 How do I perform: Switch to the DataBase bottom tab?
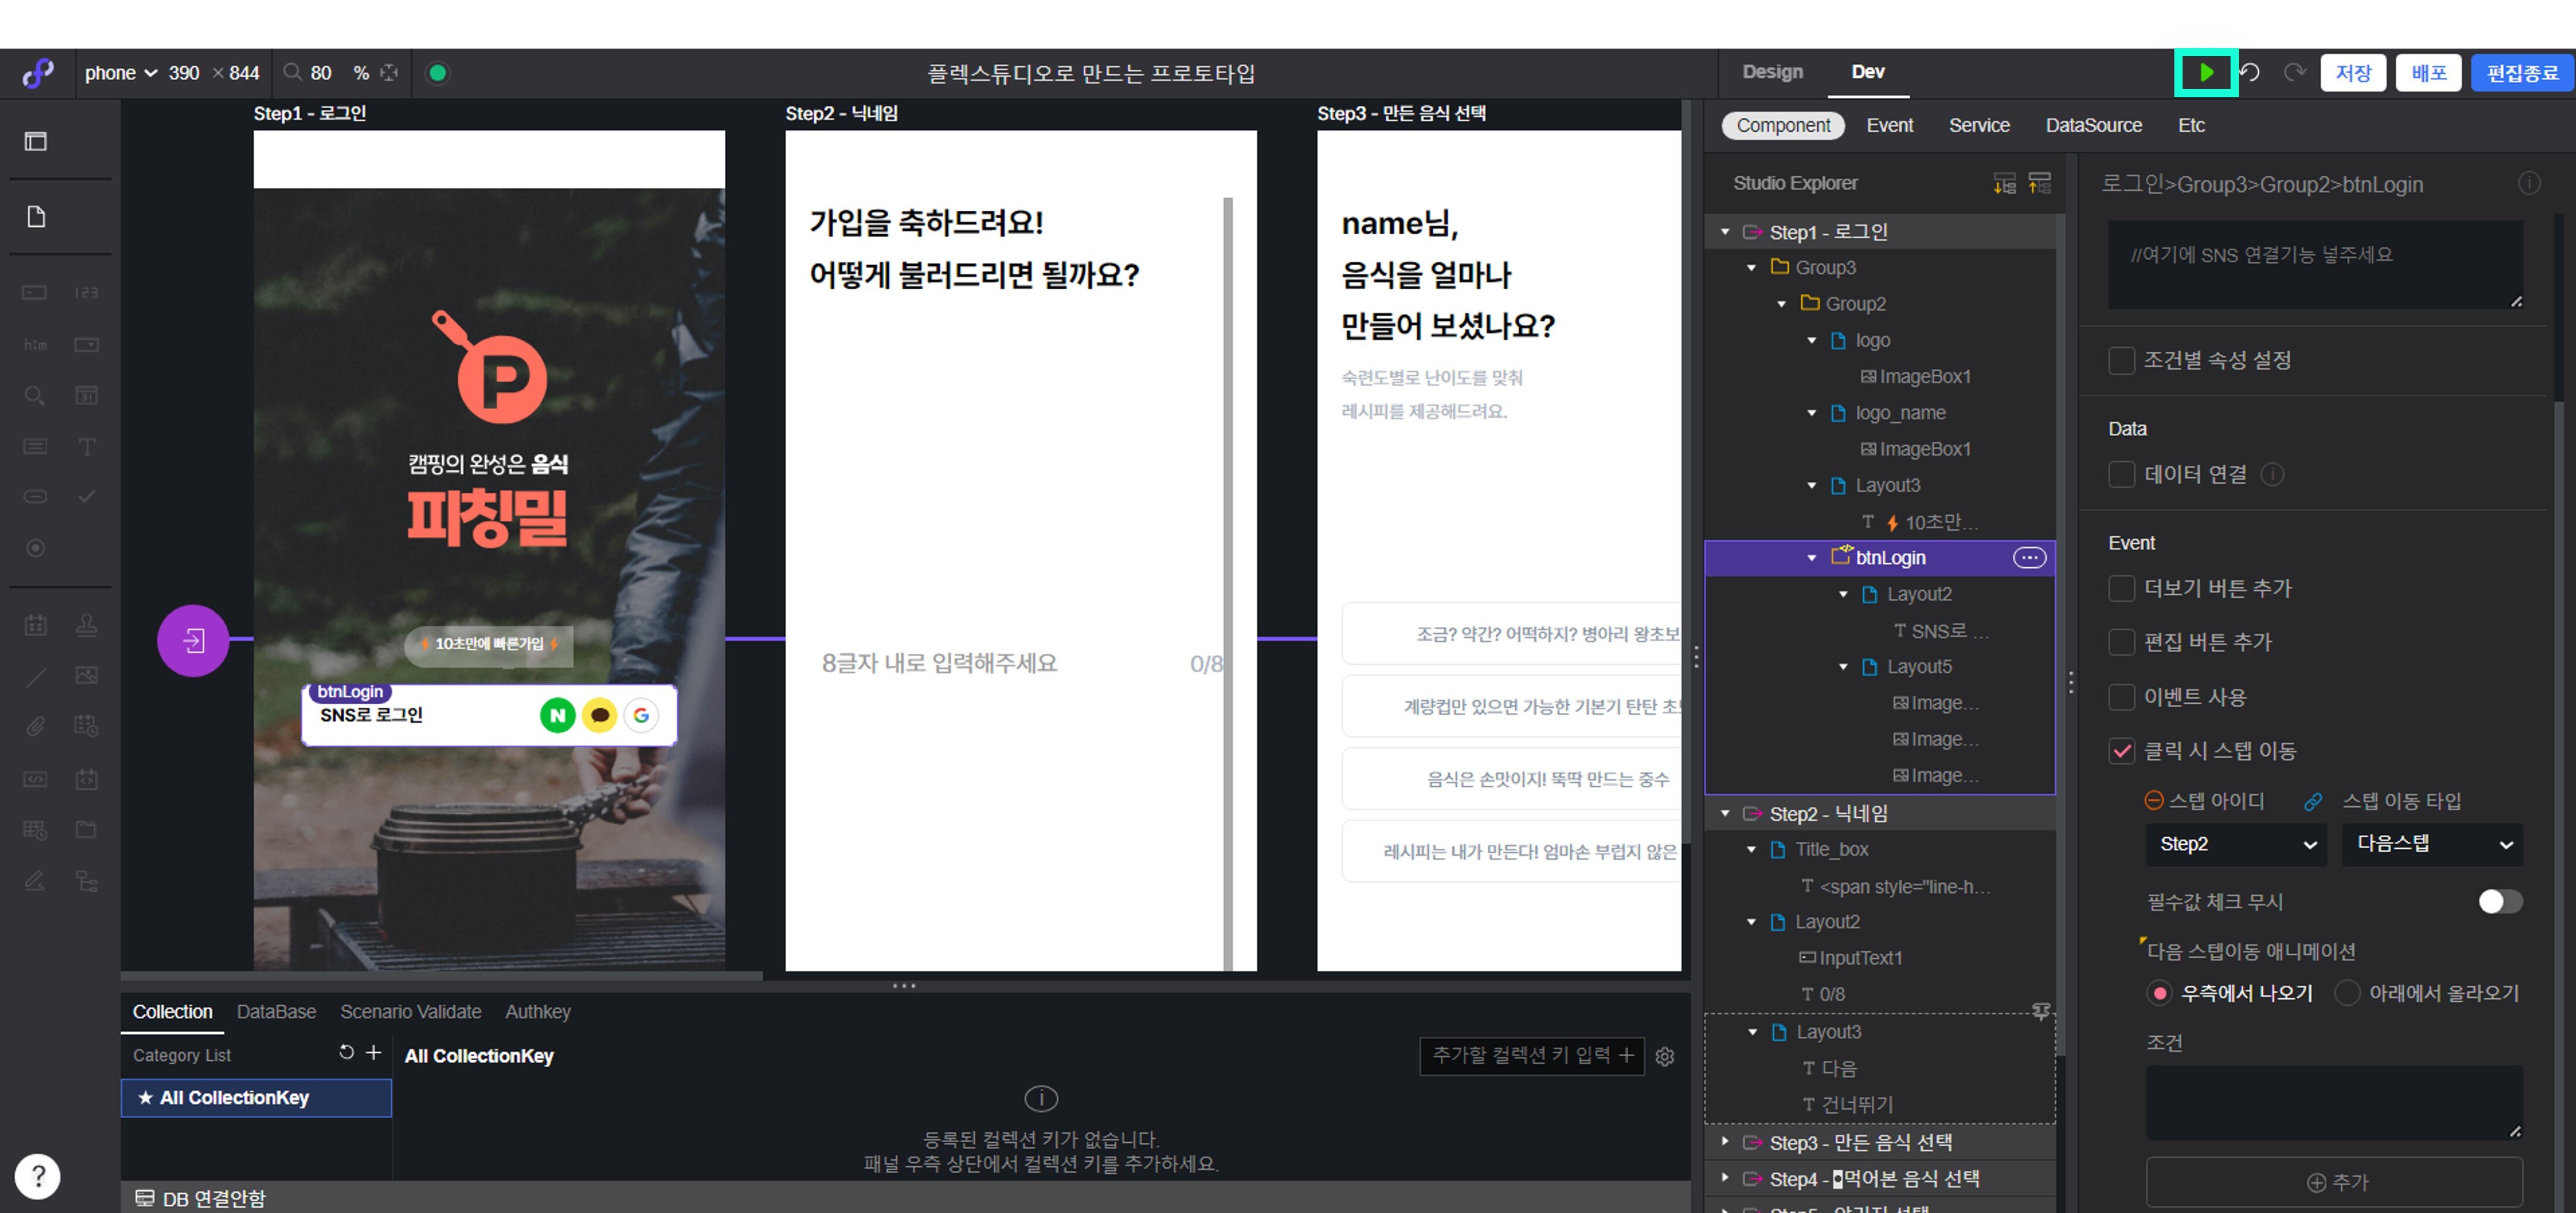(x=276, y=1011)
